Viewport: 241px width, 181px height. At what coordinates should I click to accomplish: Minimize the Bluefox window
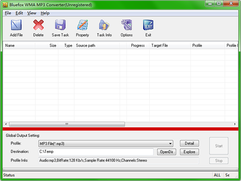click(210, 4)
